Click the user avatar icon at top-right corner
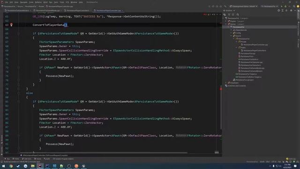 click(x=298, y=6)
